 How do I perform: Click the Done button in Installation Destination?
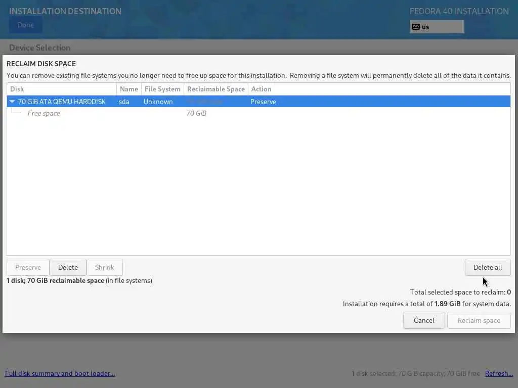pos(26,25)
